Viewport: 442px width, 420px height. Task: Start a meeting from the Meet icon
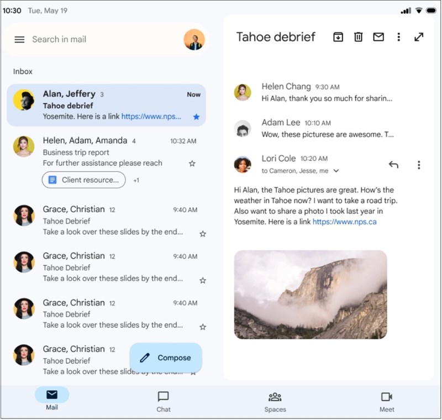pos(386,399)
